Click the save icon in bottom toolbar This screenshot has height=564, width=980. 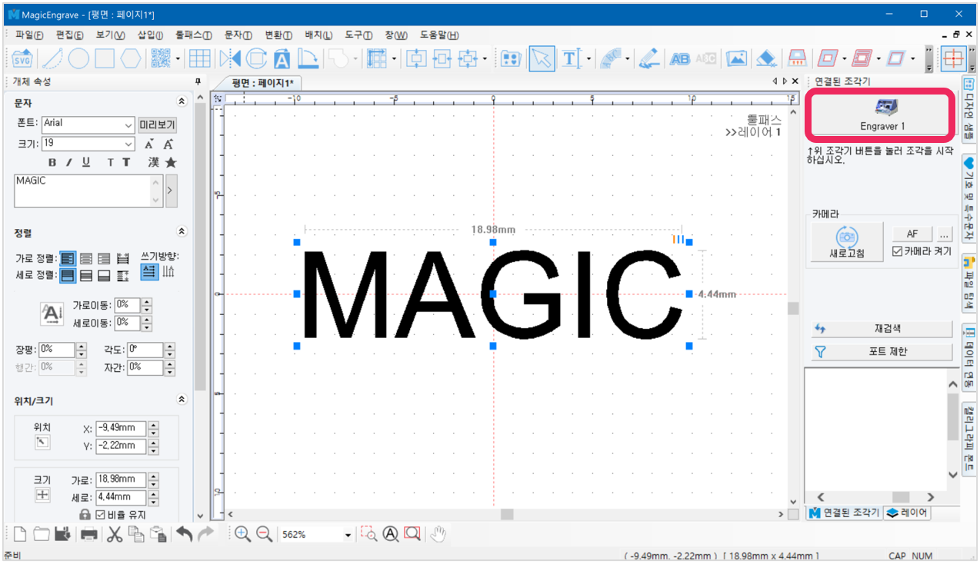pyautogui.click(x=63, y=534)
